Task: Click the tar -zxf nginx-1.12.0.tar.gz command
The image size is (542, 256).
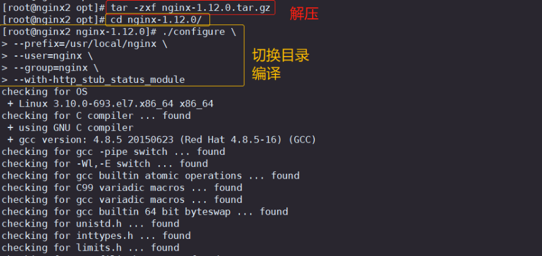Action: (190, 8)
